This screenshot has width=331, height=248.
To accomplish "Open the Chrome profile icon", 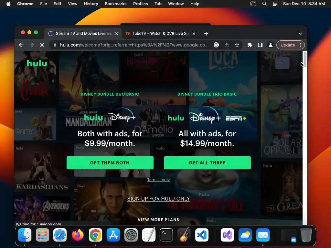I will point(271,45).
